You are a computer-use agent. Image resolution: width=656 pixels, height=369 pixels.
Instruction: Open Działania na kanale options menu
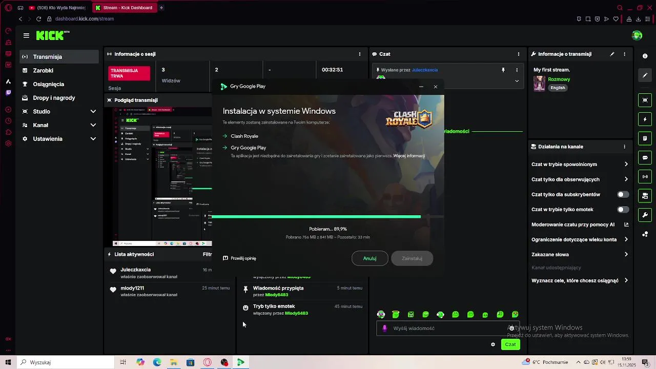coord(624,147)
